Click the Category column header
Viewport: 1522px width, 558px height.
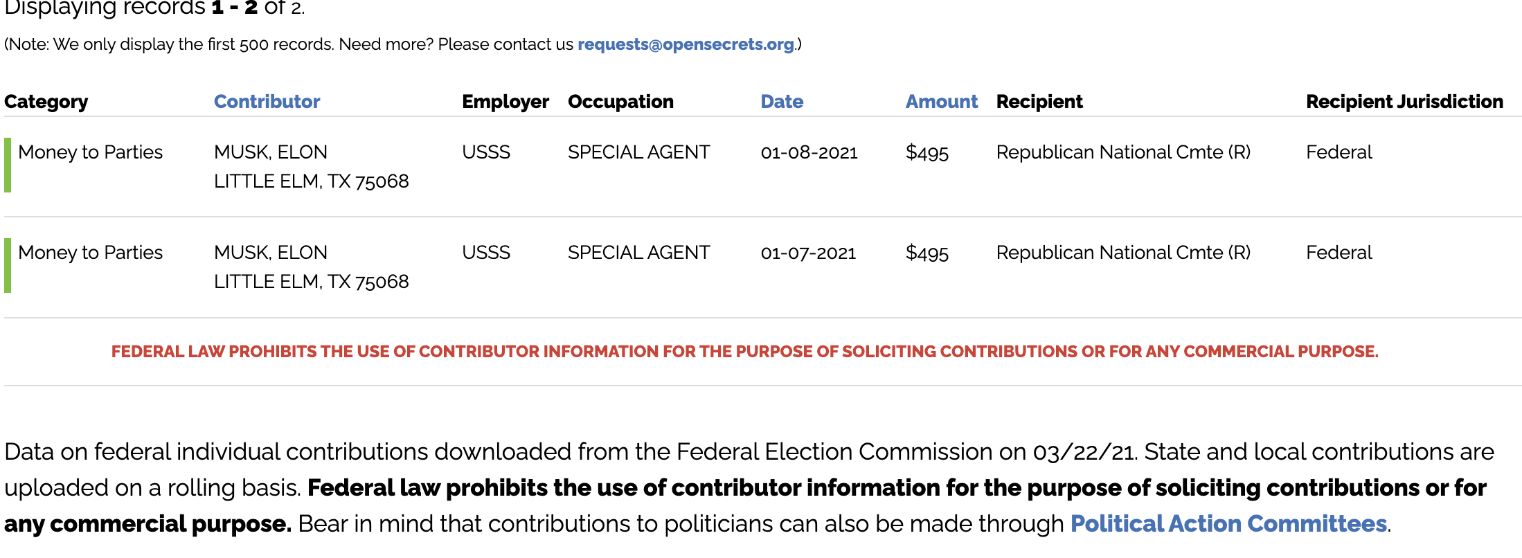pos(46,102)
